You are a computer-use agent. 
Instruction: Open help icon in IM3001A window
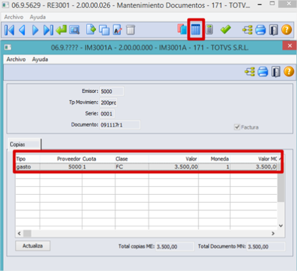(289, 71)
